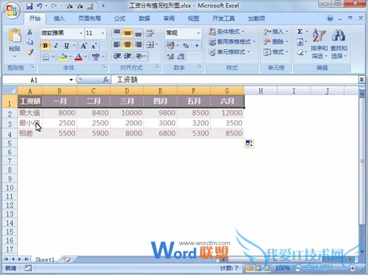Screen dimensions: 368x275
Task: Cut selection with scissors icon
Action: [29, 32]
